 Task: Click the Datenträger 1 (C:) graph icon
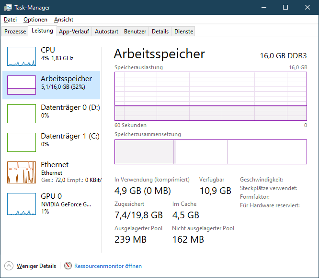click(x=22, y=142)
